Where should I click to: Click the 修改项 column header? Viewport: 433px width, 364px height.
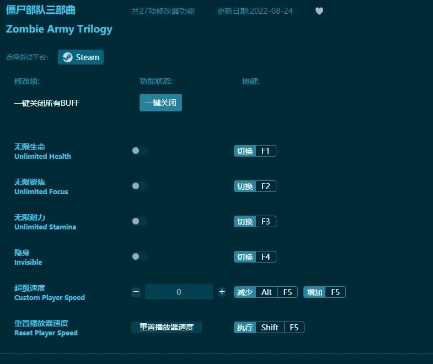coord(27,81)
